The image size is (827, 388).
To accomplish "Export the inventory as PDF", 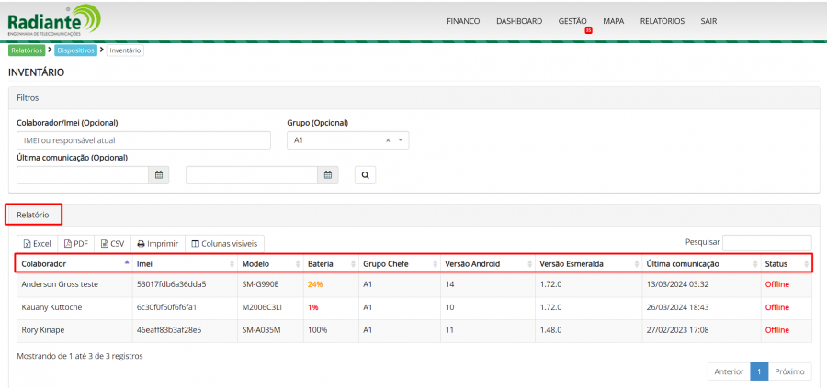I will (75, 243).
